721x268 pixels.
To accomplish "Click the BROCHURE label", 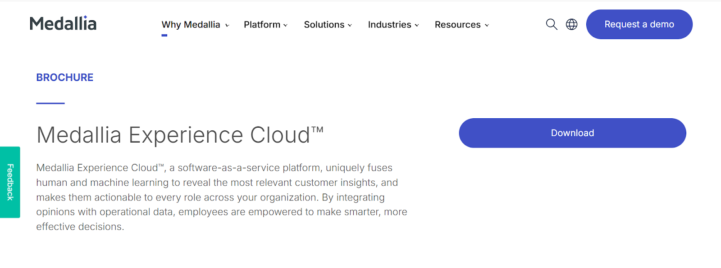I will 65,77.
